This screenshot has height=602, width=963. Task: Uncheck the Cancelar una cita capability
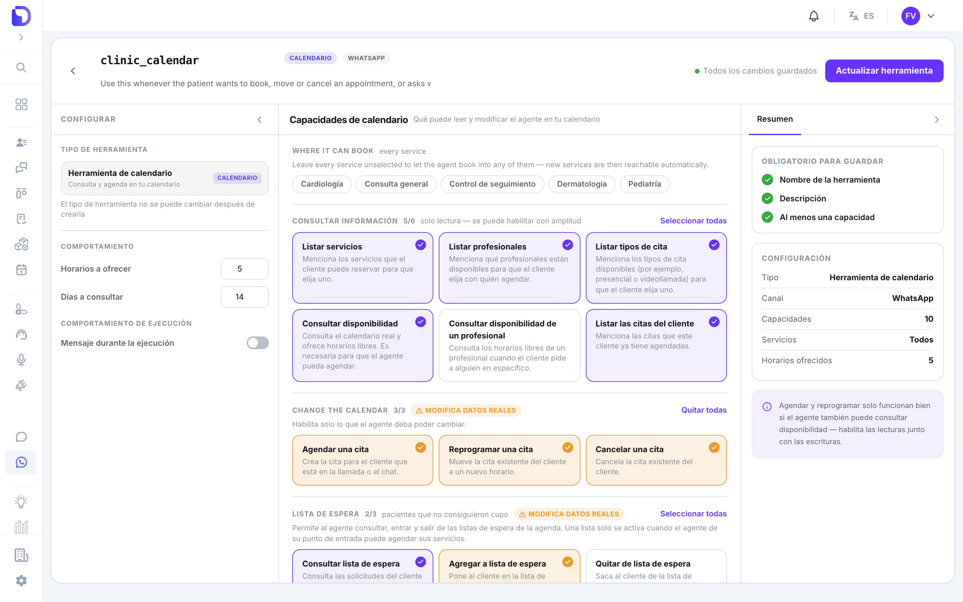(x=656, y=460)
